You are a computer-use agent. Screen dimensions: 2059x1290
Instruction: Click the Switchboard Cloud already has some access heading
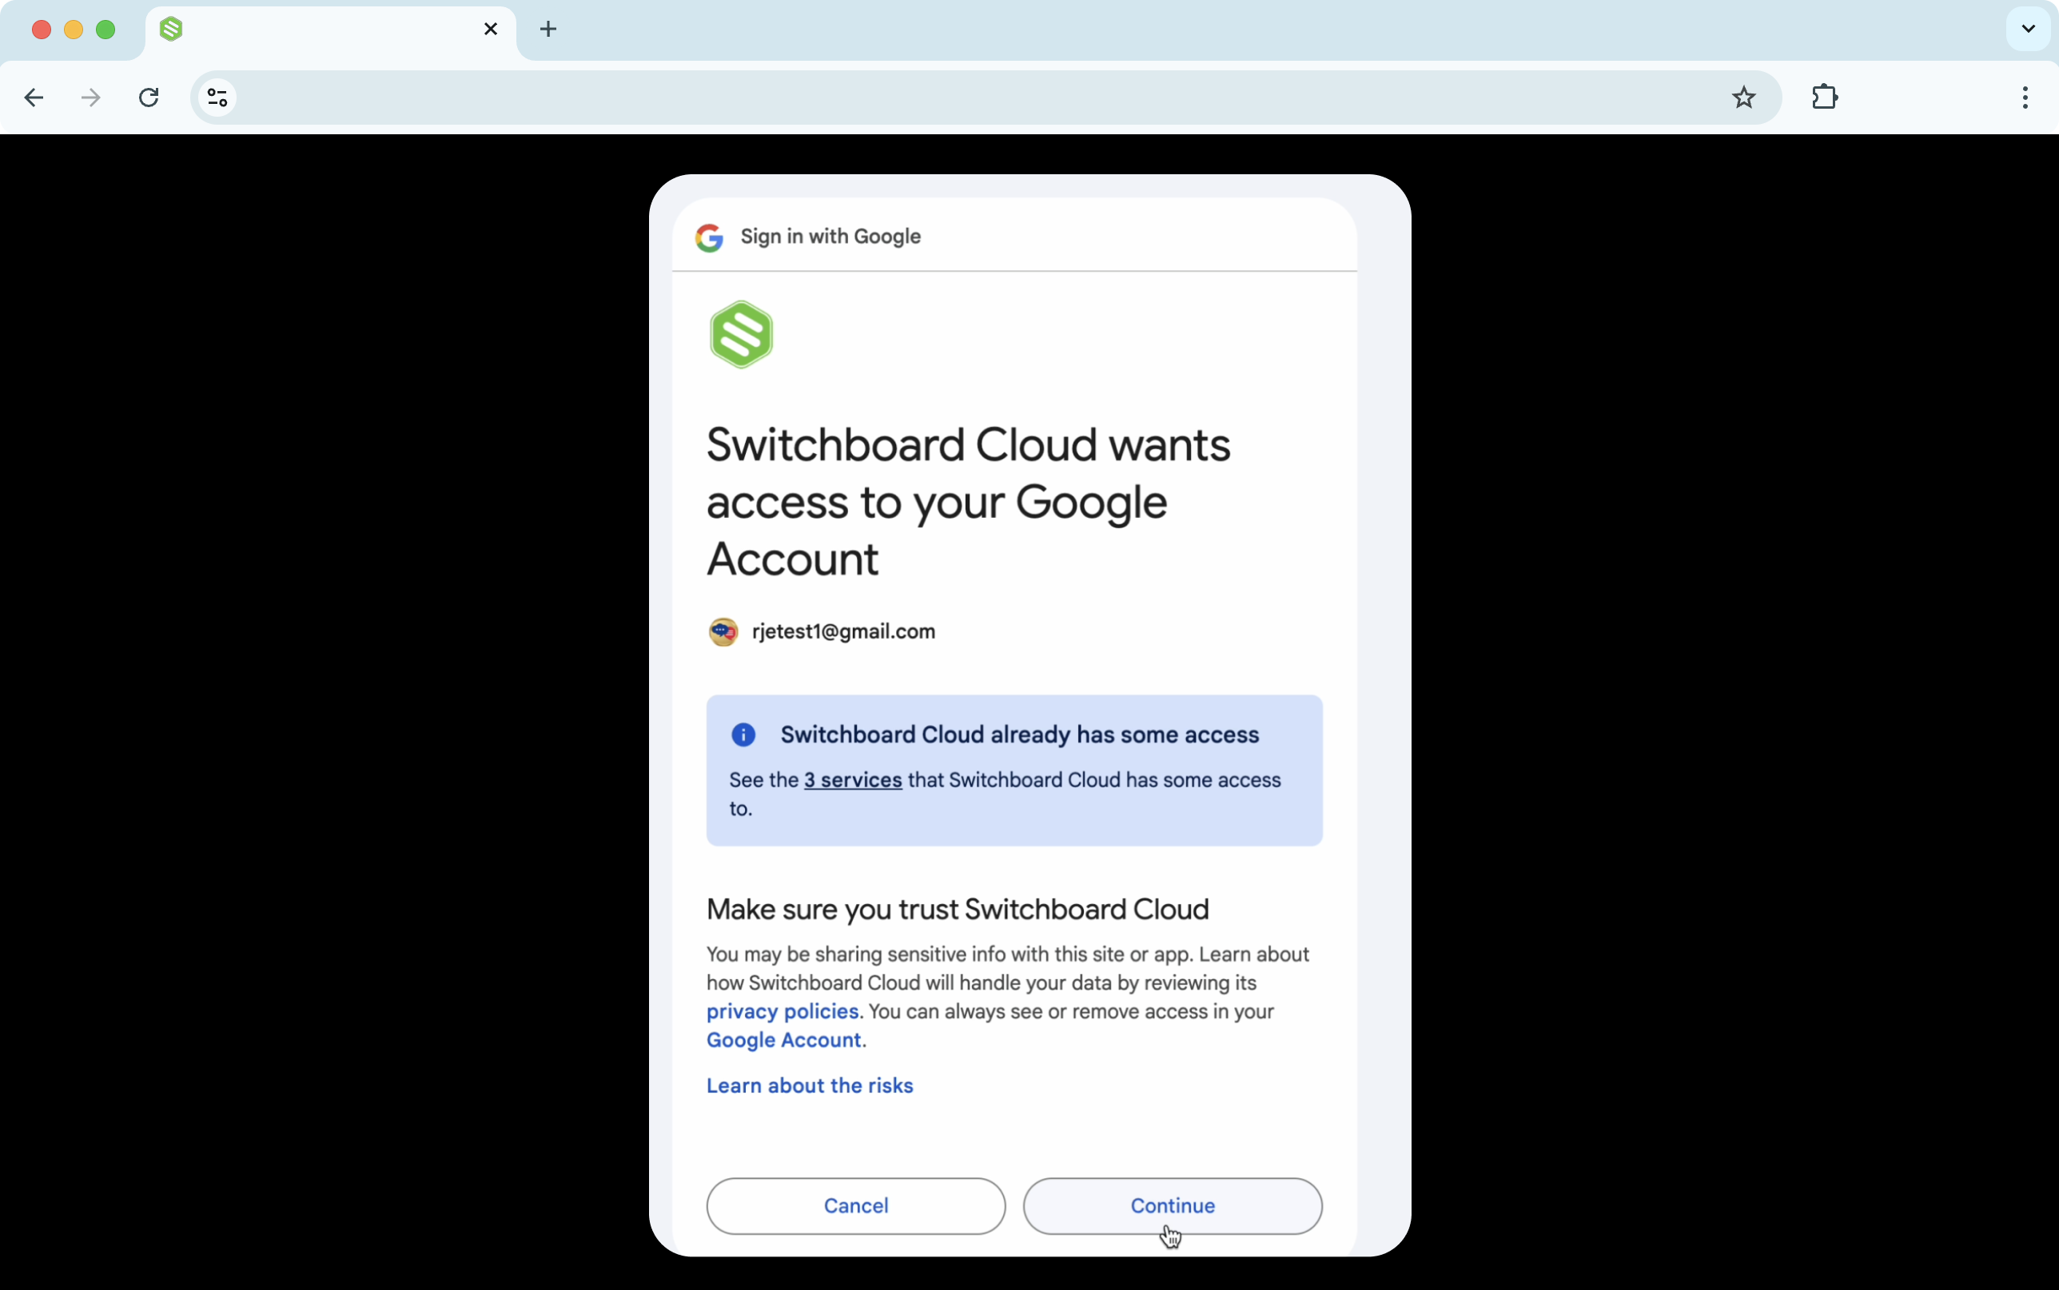(1019, 735)
